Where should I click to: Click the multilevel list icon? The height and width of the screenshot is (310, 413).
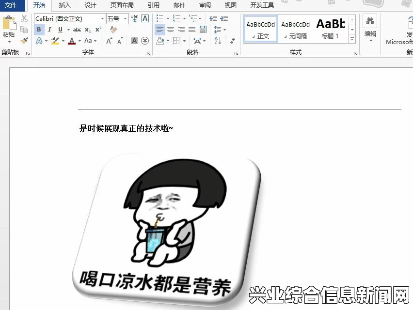pyautogui.click(x=193, y=18)
